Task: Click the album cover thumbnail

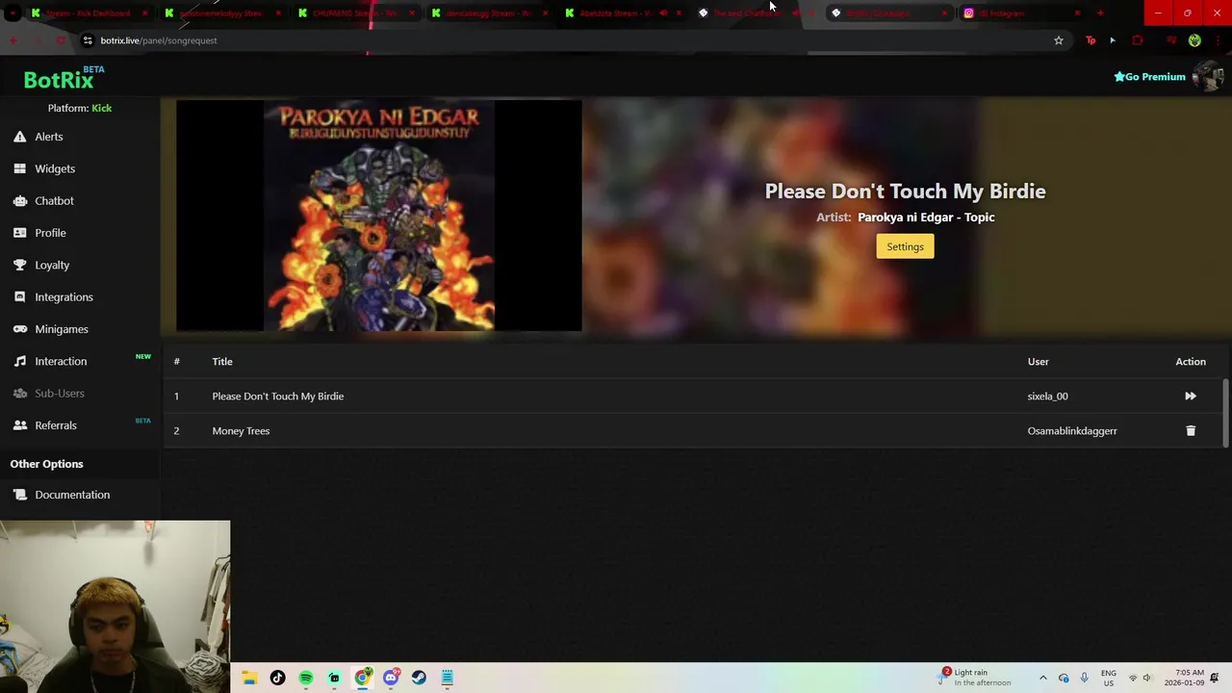Action: click(x=378, y=217)
